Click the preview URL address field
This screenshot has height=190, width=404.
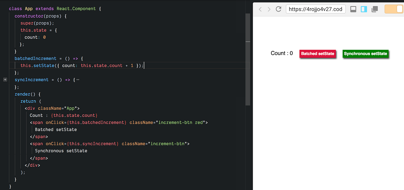(x=316, y=9)
